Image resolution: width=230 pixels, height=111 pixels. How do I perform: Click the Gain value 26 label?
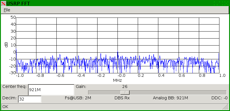click(x=125, y=87)
